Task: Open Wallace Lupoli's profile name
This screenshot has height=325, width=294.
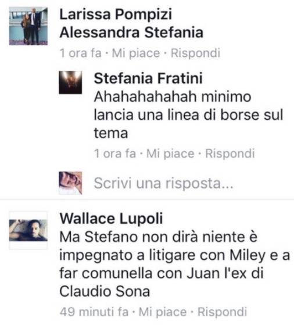Action: click(111, 219)
